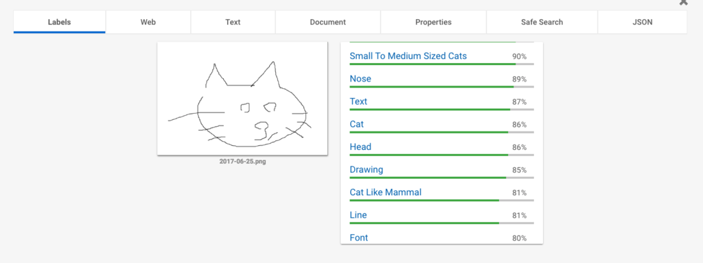This screenshot has width=703, height=263.
Task: Click the 2017-06-25.png file name
Action: [x=242, y=162]
